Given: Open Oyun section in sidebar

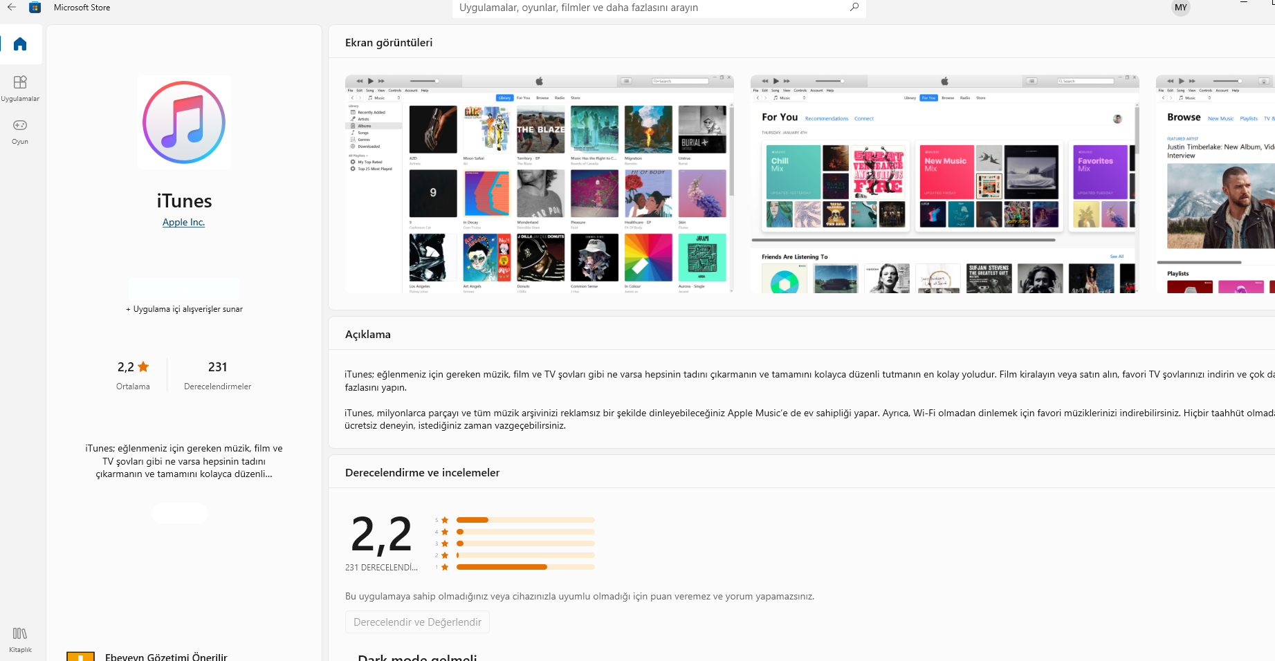Looking at the screenshot, I should pos(20,131).
